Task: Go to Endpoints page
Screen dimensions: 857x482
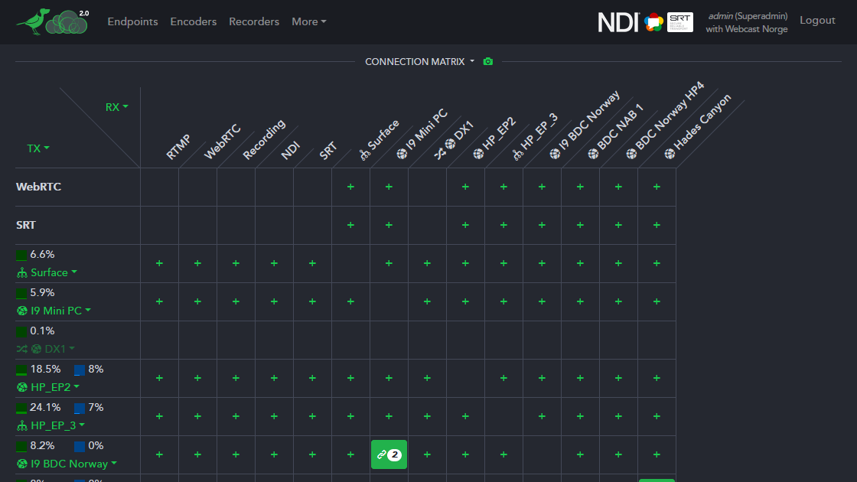Action: [133, 22]
